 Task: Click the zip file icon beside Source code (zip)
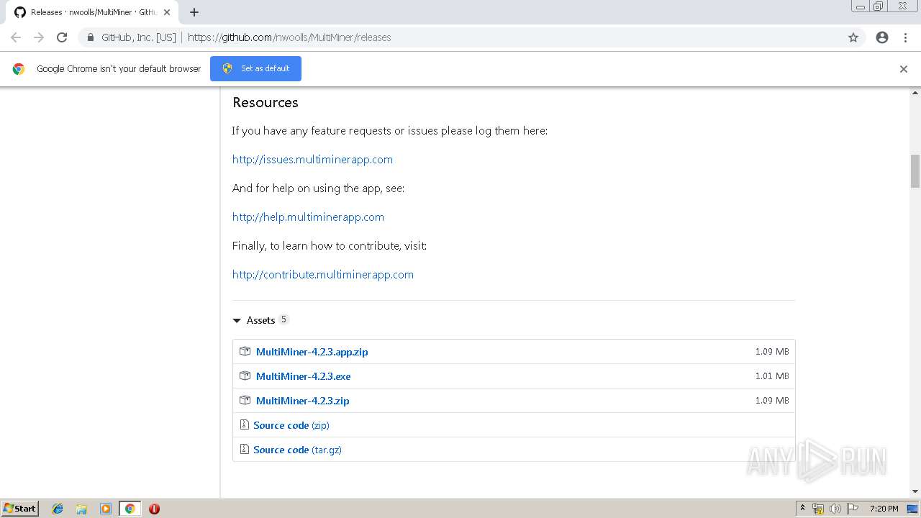[x=244, y=425]
